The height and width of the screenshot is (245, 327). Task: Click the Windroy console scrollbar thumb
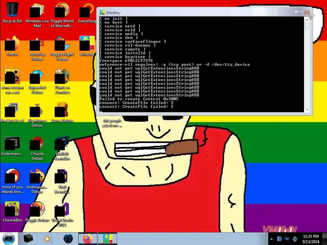307,26
